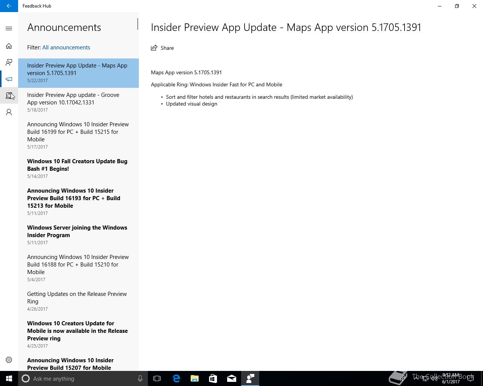Open Settings gear in Feedback Hub
This screenshot has height=386, width=483.
coord(9,360)
